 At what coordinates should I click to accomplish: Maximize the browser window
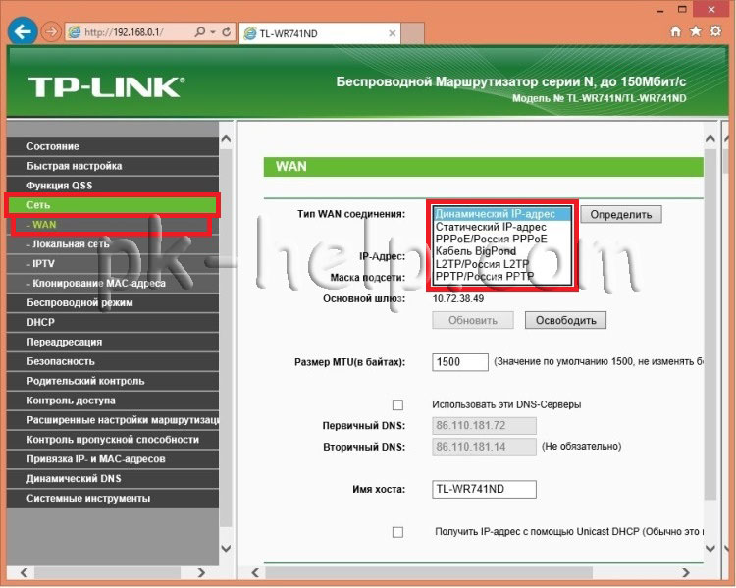point(682,10)
